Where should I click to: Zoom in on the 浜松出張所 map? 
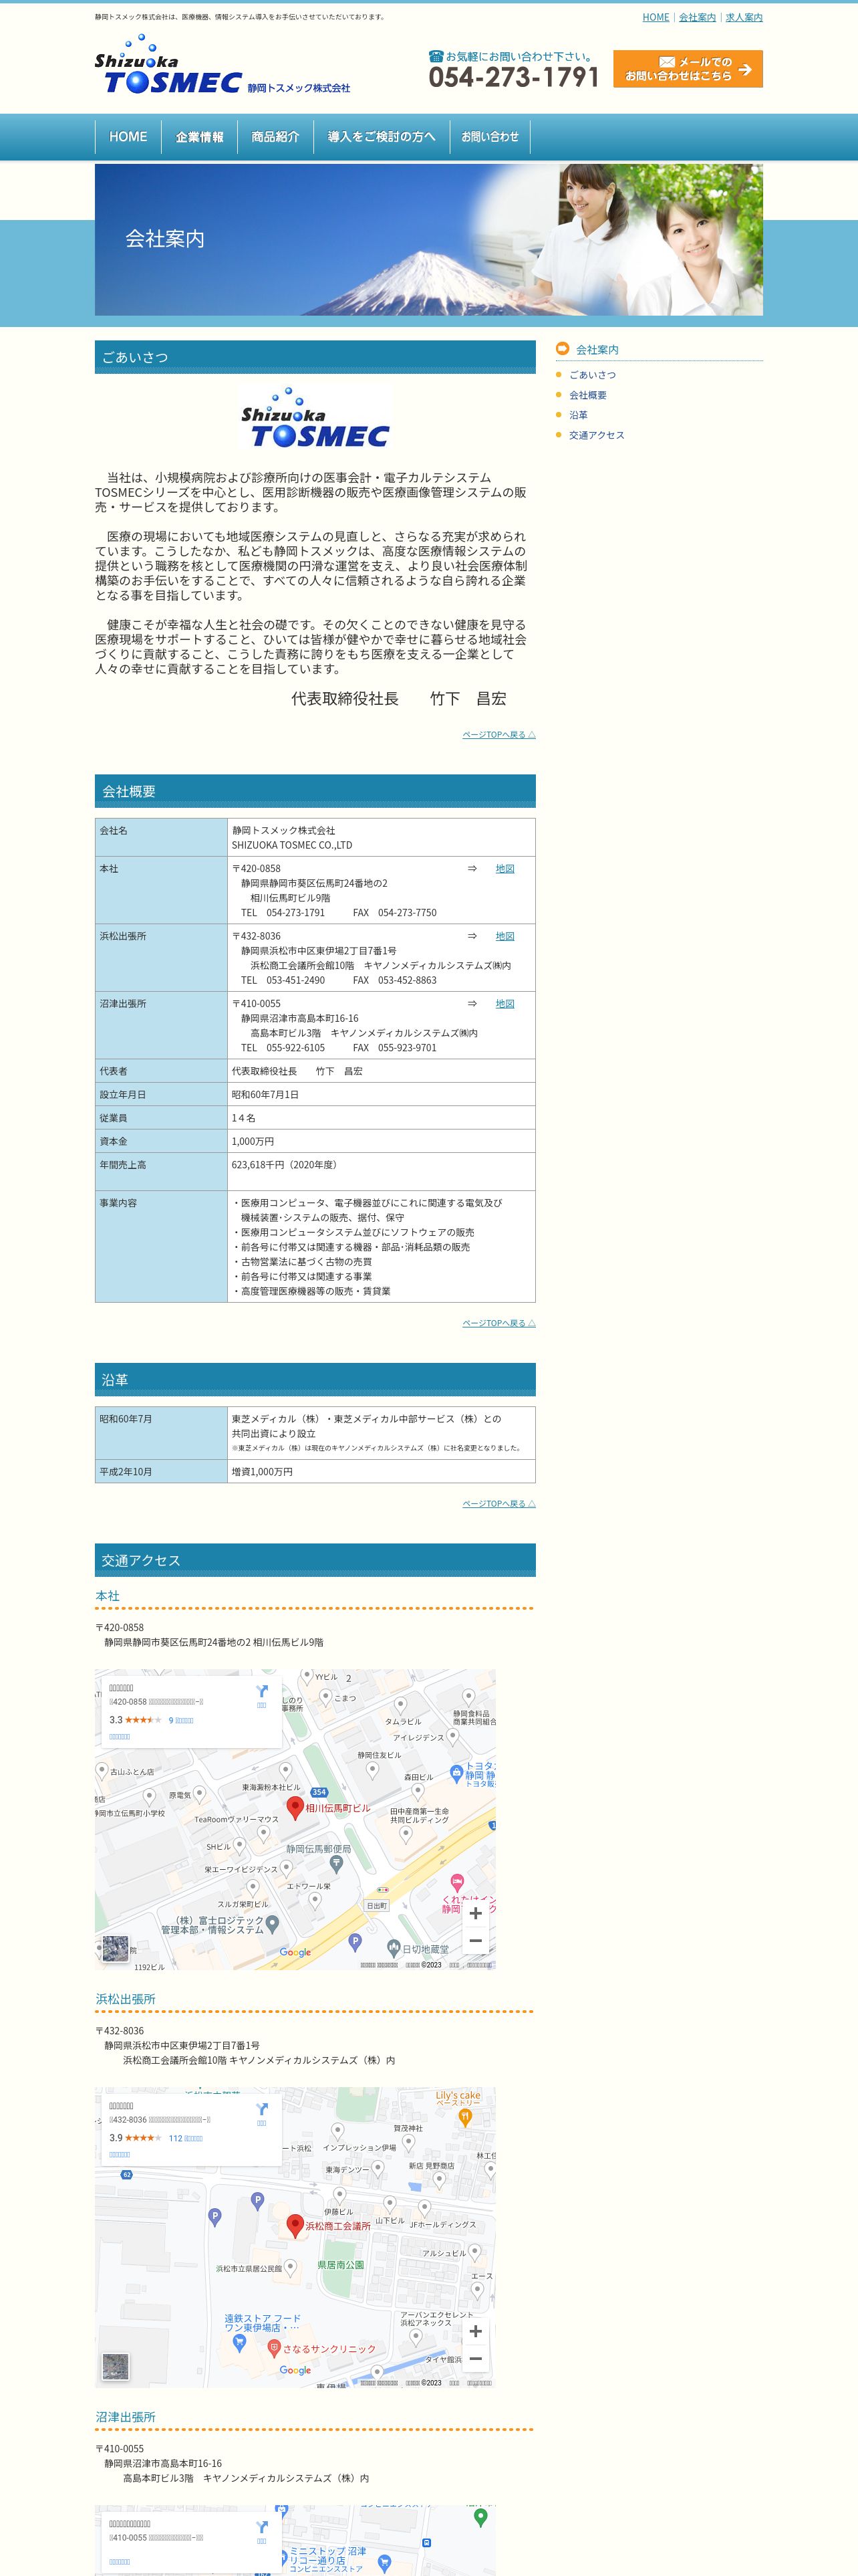(x=476, y=2331)
